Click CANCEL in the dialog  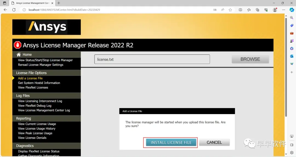tap(214, 143)
